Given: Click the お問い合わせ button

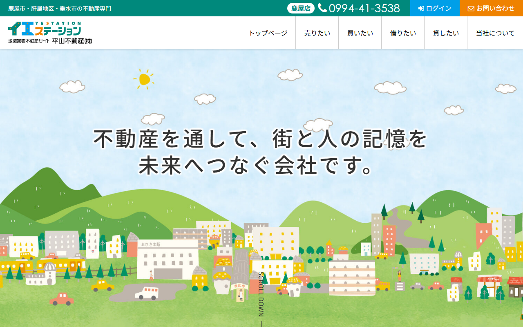Looking at the screenshot, I should pos(491,8).
